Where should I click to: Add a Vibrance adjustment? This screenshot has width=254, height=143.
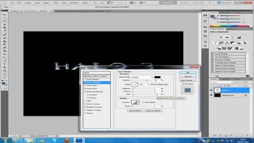point(215,43)
